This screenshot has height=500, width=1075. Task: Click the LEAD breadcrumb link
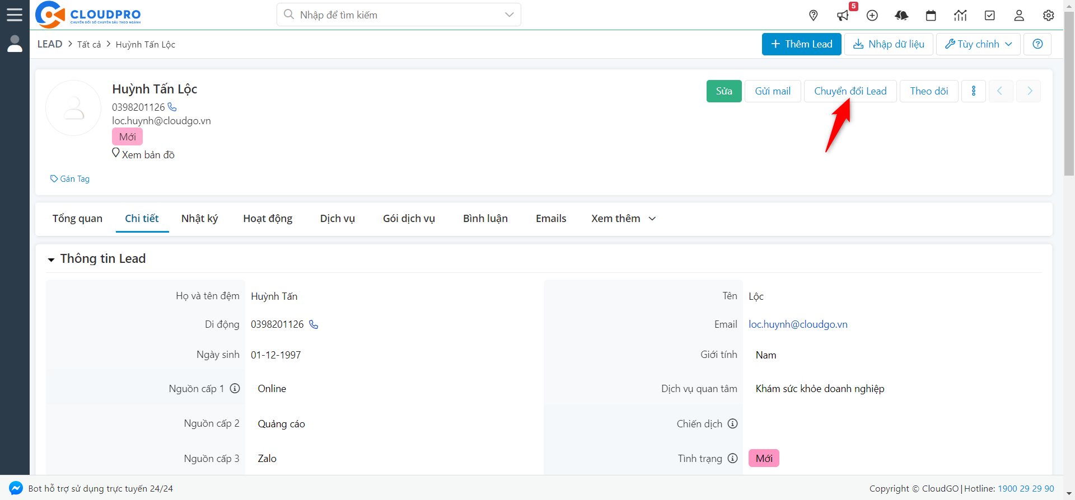(x=50, y=44)
